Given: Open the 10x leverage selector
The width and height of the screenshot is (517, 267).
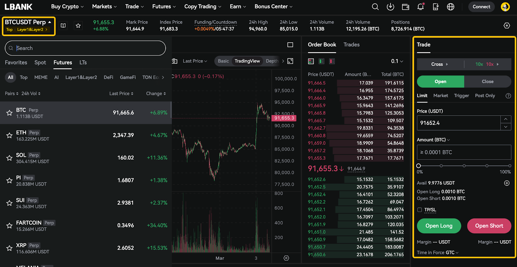Looking at the screenshot, I should coord(487,64).
